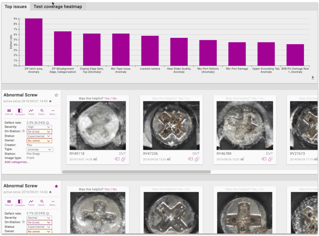319x236 pixels.
Task: Click factory icon next to 2019/09/26 13:25
Action: (x=242, y=159)
